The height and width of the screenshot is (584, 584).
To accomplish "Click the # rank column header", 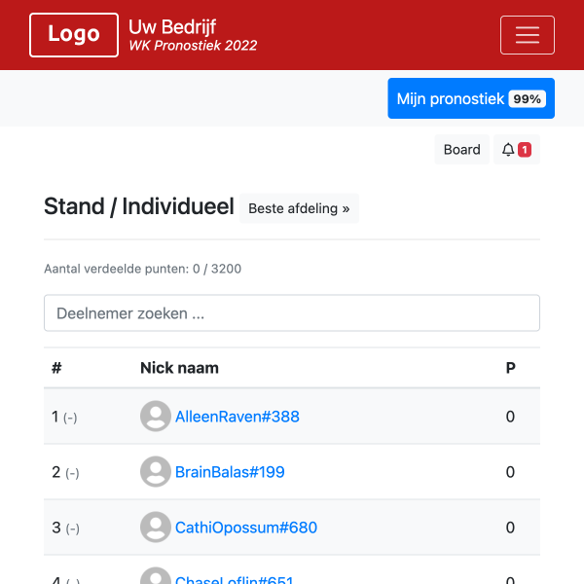I will (x=56, y=368).
